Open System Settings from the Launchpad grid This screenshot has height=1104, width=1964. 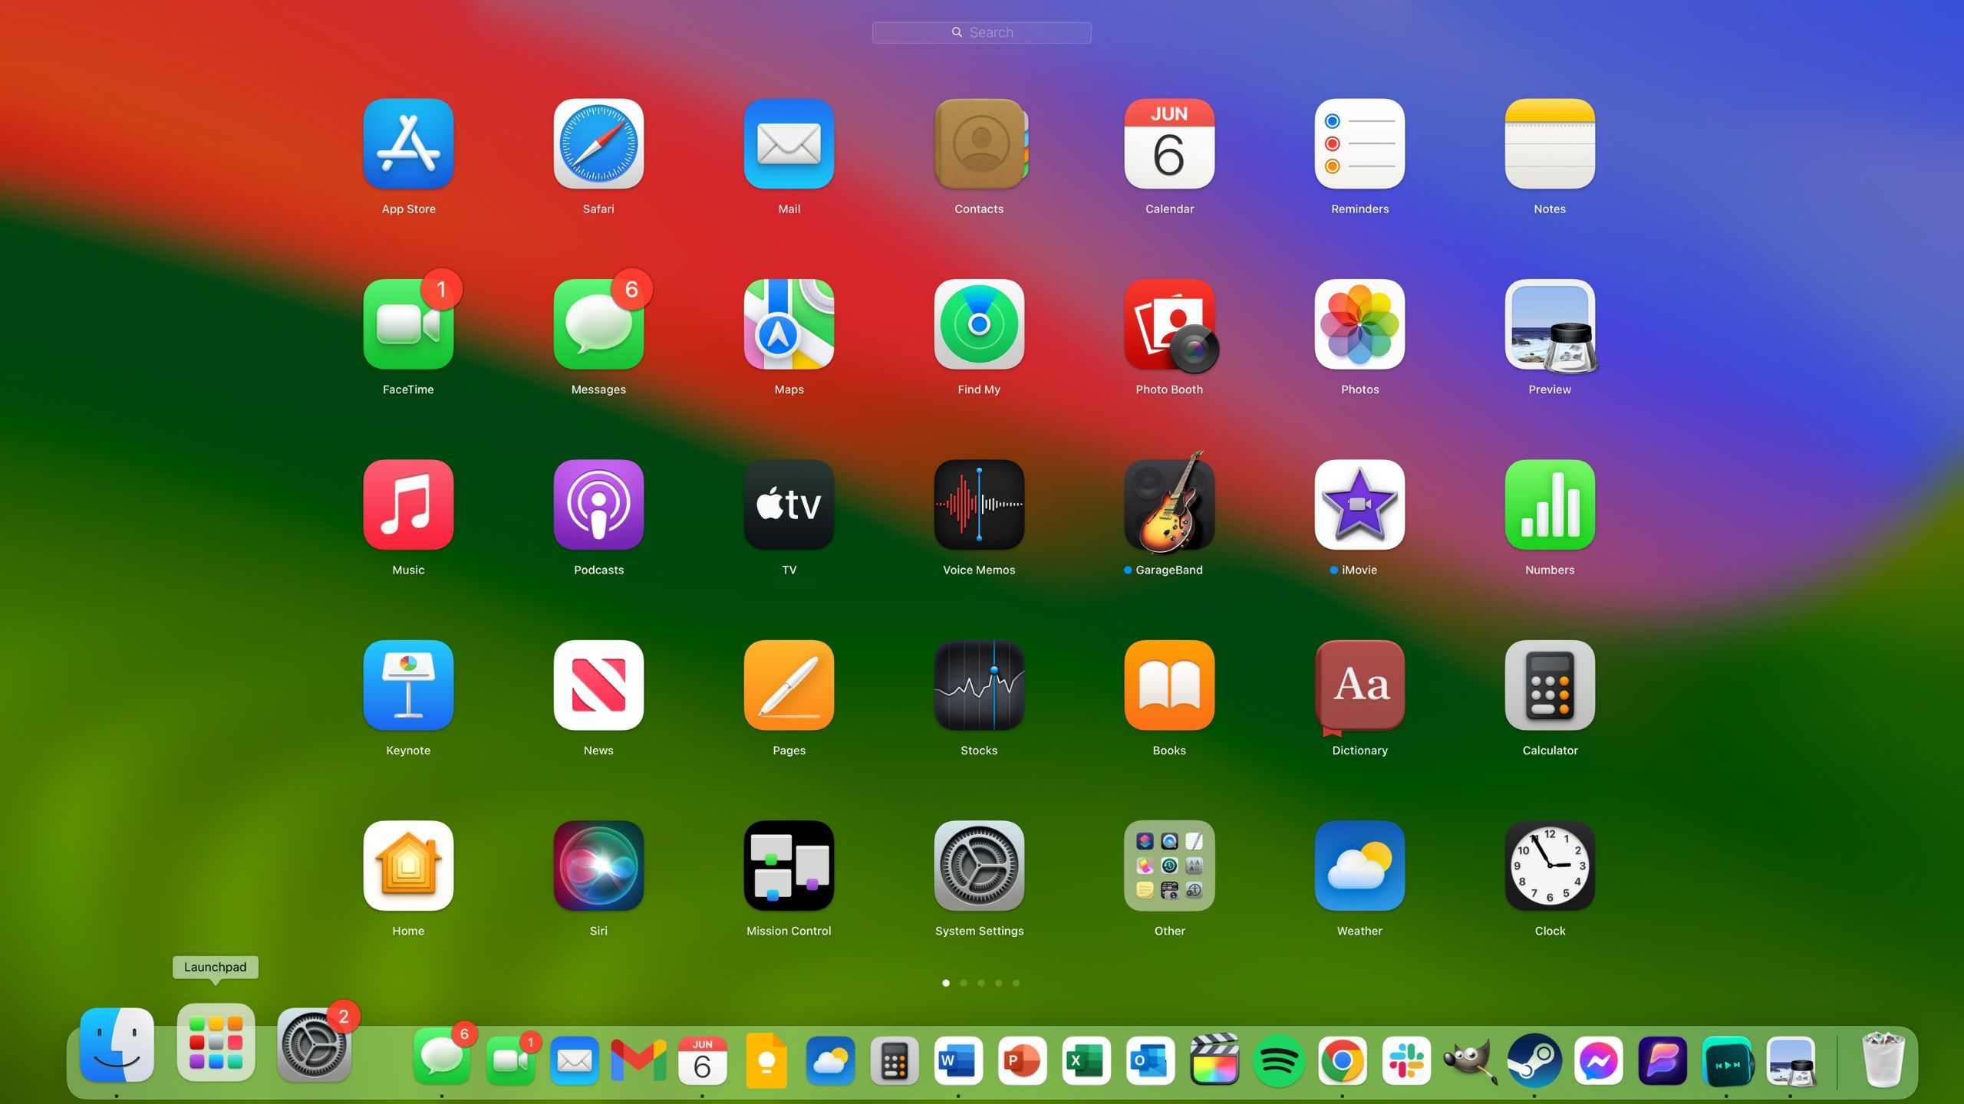[979, 866]
